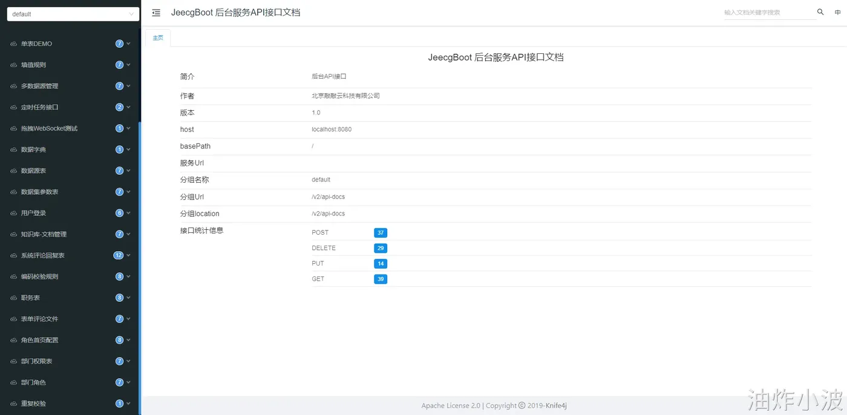
Task: Click the count badge on 重复校验
Action: [119, 404]
